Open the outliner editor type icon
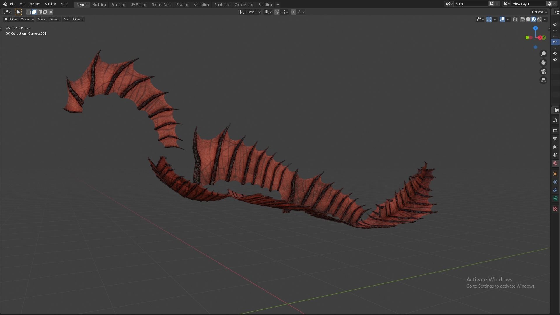 [x=556, y=12]
